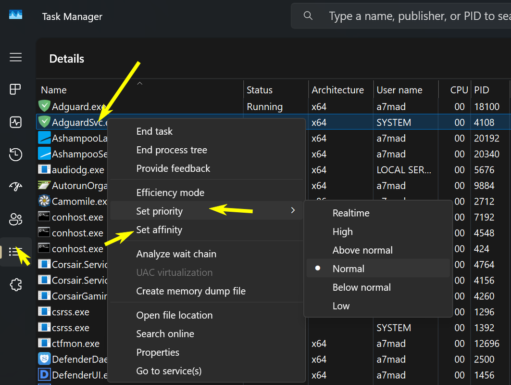Select the Camomile.ex process name
The height and width of the screenshot is (385, 511).
click(x=79, y=202)
